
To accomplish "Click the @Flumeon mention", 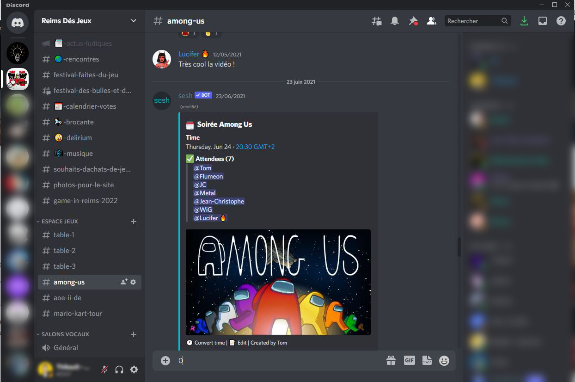I will [208, 176].
